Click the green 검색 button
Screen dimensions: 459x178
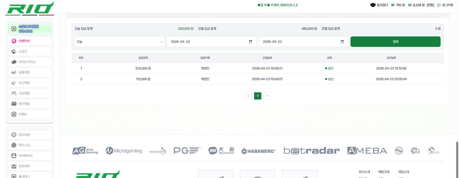[x=395, y=41]
